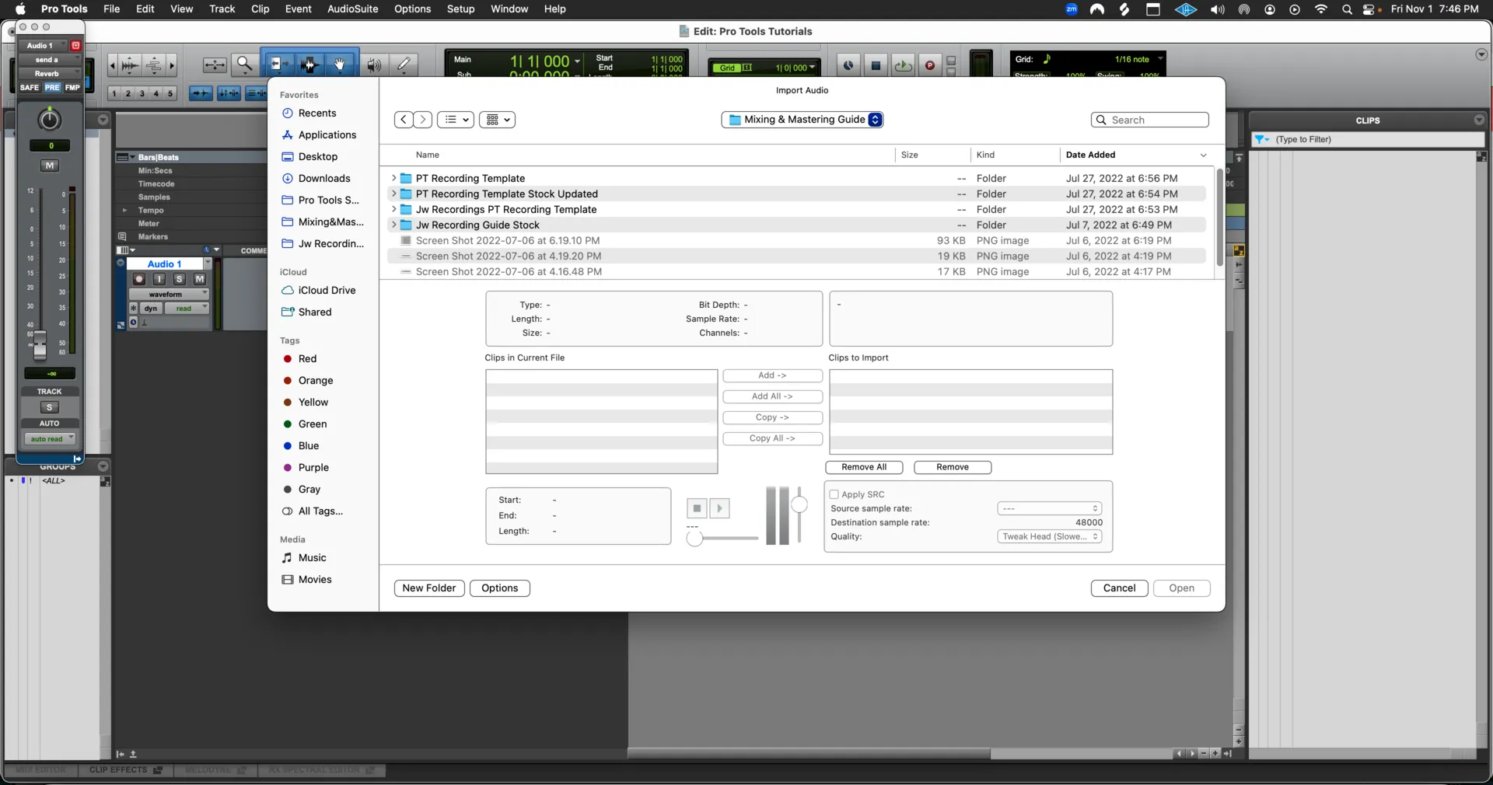Select the Pencil tool
This screenshot has width=1493, height=785.
point(404,65)
